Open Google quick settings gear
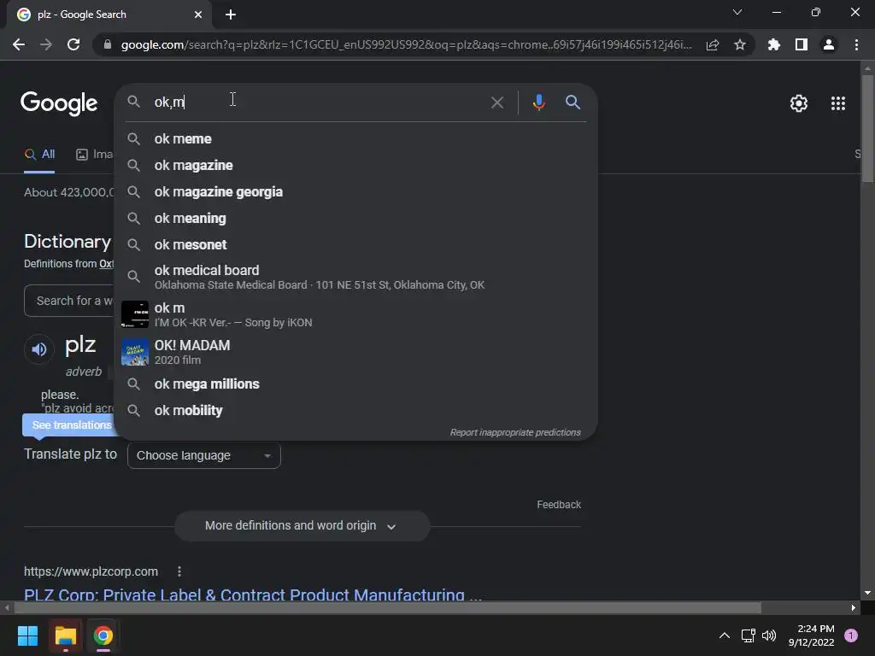875x656 pixels. [x=799, y=103]
